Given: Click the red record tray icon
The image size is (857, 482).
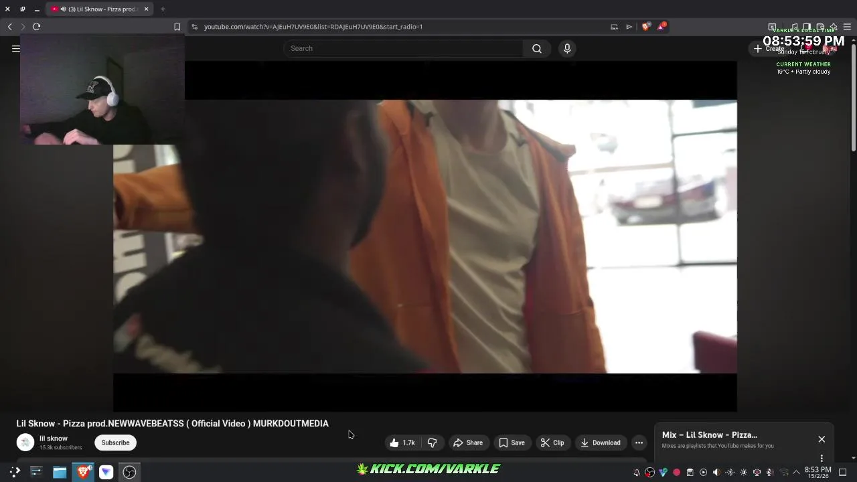Looking at the screenshot, I should tap(676, 473).
